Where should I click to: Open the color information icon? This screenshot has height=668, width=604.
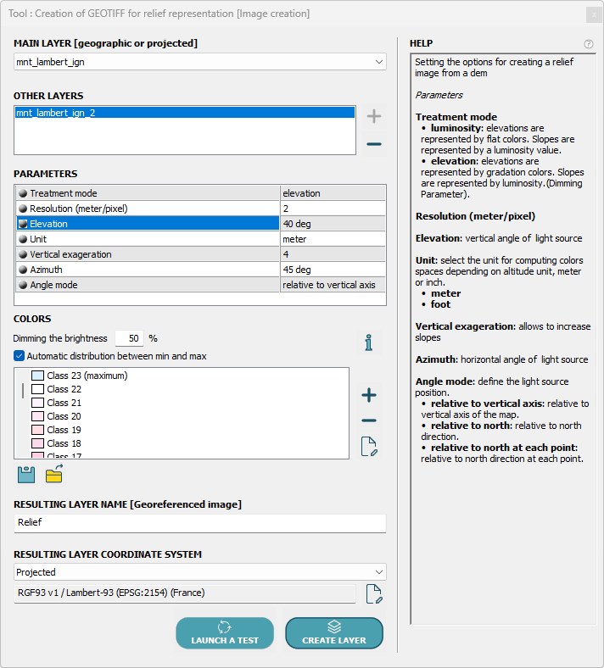click(368, 342)
